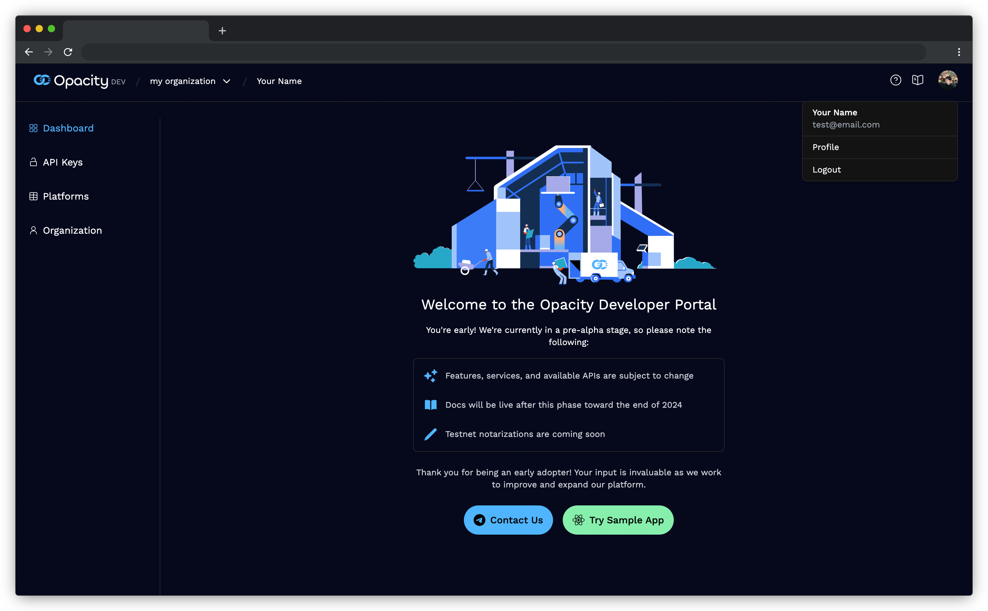Select Logout from the user menu
Image resolution: width=988 pixels, height=611 pixels.
826,169
